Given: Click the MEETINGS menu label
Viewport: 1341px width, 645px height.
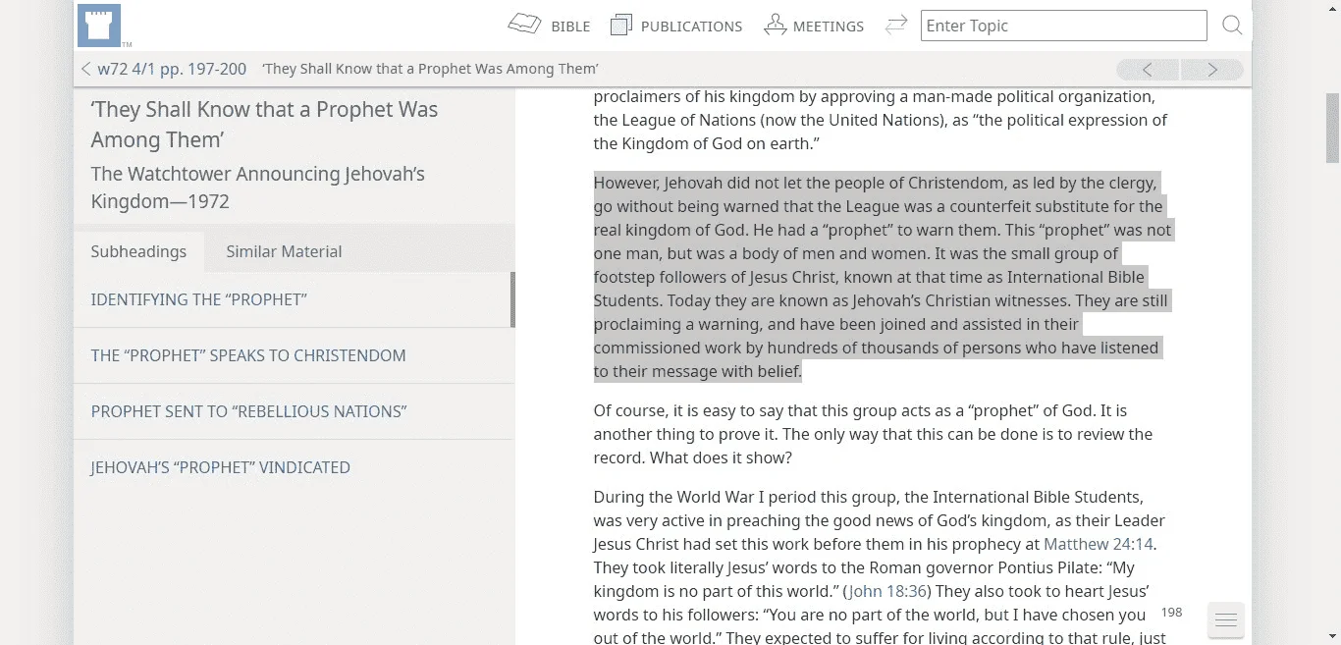Looking at the screenshot, I should click(829, 27).
